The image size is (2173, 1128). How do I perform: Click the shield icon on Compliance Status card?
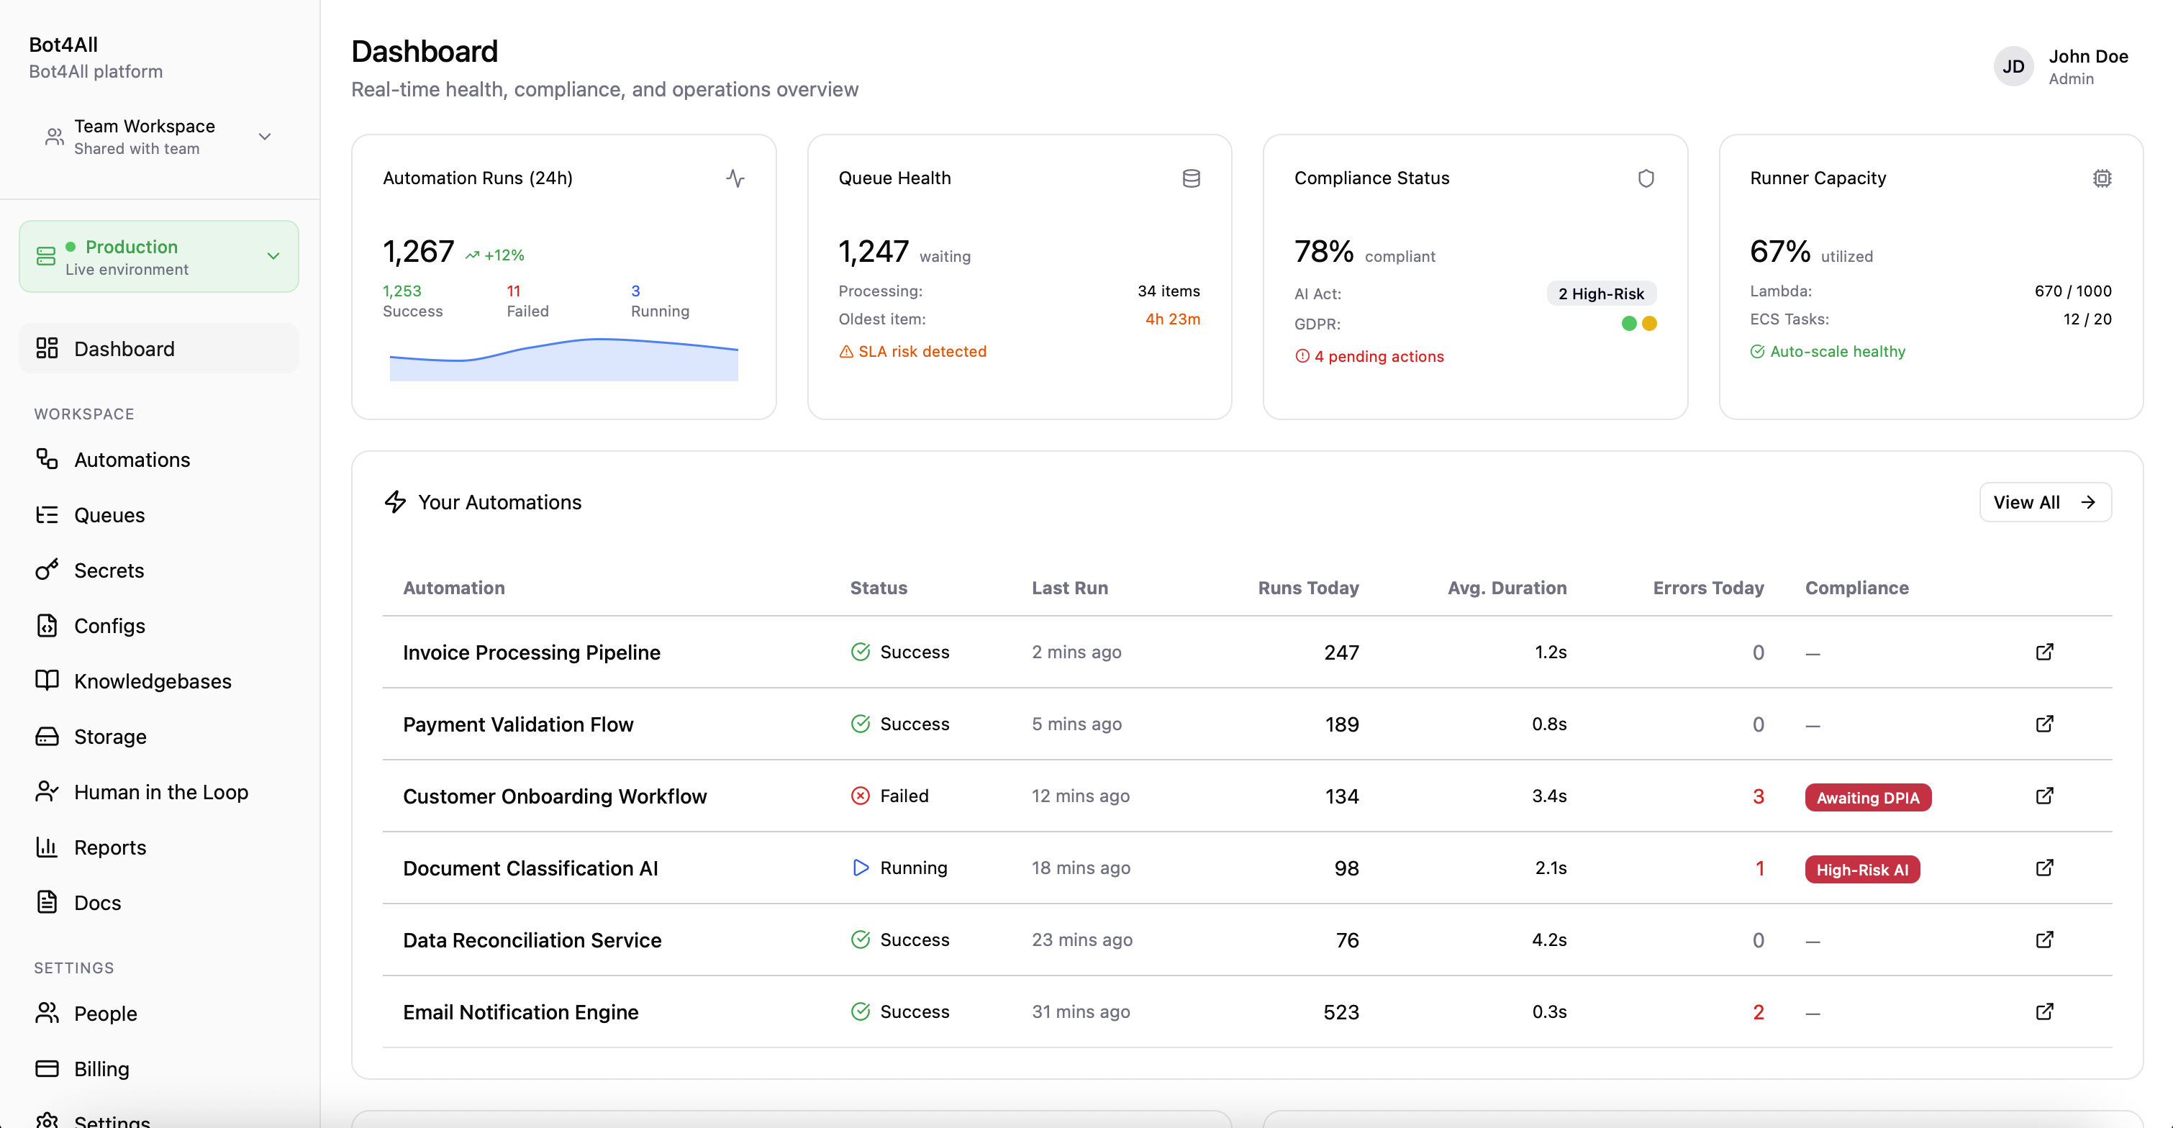click(x=1646, y=178)
